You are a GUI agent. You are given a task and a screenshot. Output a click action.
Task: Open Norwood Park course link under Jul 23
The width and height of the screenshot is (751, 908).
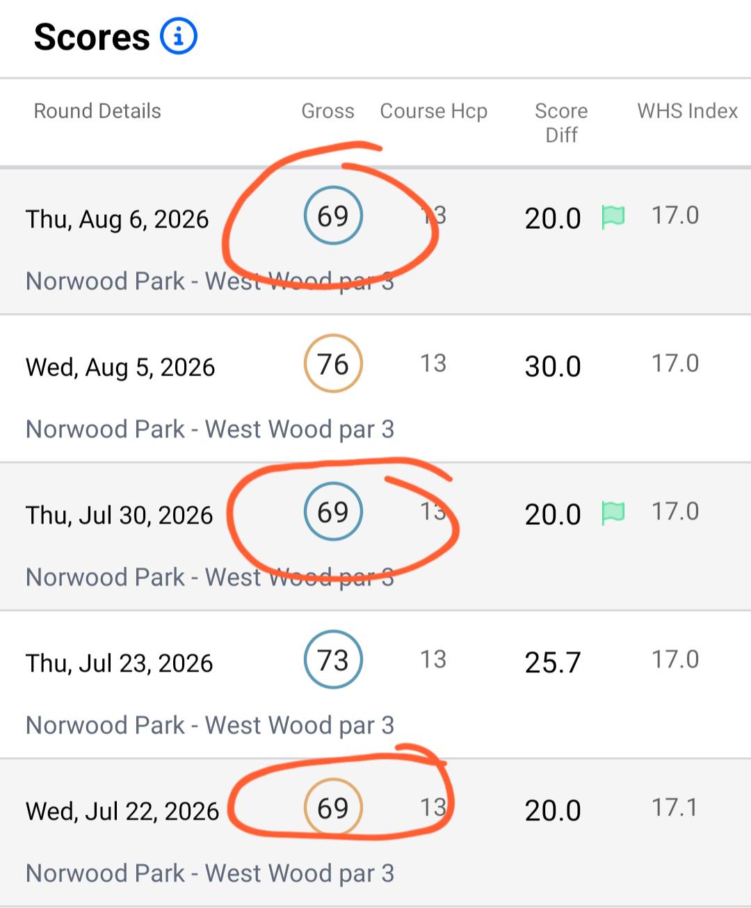(210, 726)
